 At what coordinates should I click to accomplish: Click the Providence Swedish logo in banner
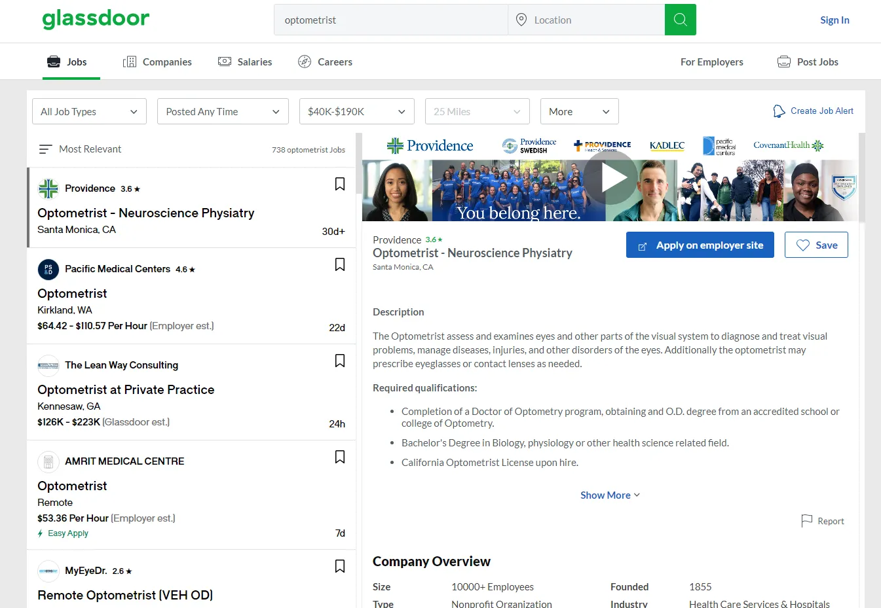pyautogui.click(x=529, y=145)
